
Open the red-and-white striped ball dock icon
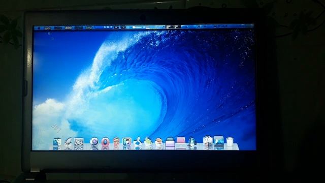click(x=116, y=142)
